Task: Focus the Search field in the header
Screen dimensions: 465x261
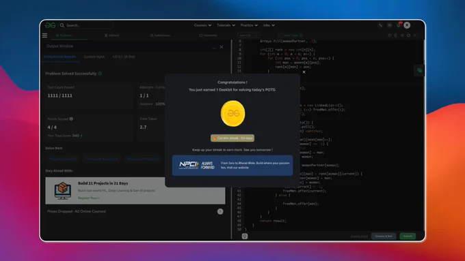Action: pyautogui.click(x=85, y=25)
